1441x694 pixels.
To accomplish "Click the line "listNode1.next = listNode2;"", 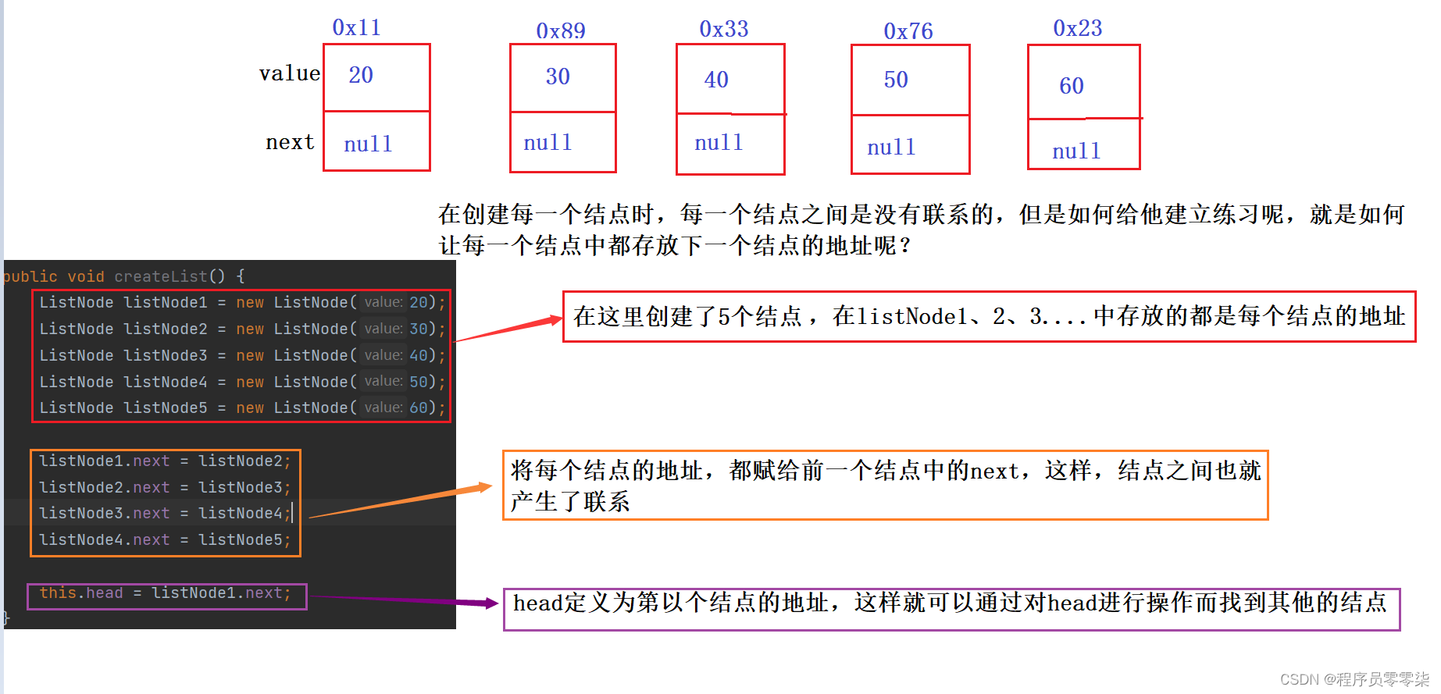I will pos(165,461).
